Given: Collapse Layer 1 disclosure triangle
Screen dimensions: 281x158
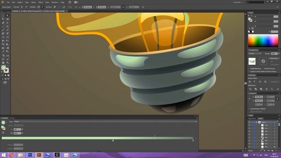Looking at the screenshot, I should (256, 122).
